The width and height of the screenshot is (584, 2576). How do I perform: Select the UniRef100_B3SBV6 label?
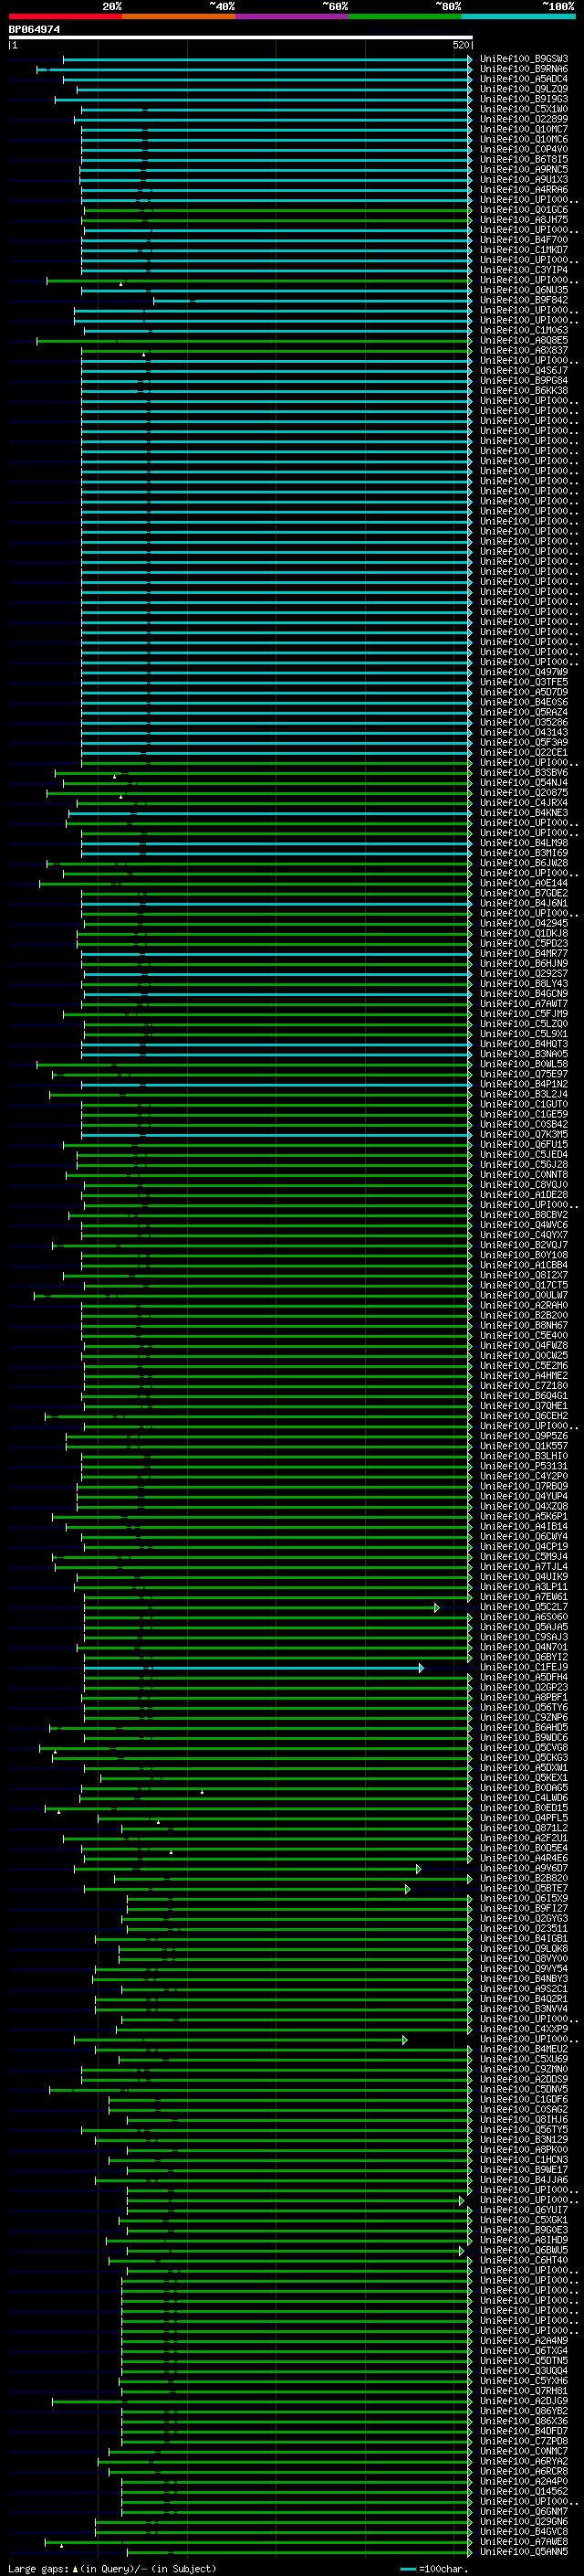coord(524,773)
